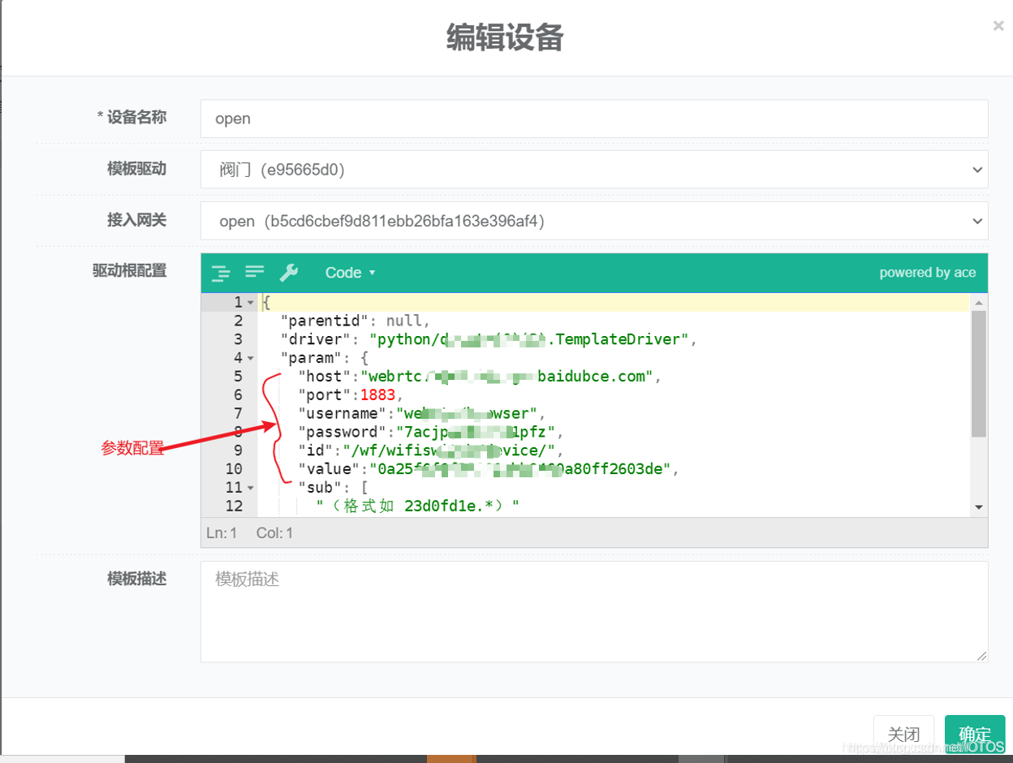The height and width of the screenshot is (763, 1013).
Task: Click the editor scrollbar up arrow
Action: point(979,303)
